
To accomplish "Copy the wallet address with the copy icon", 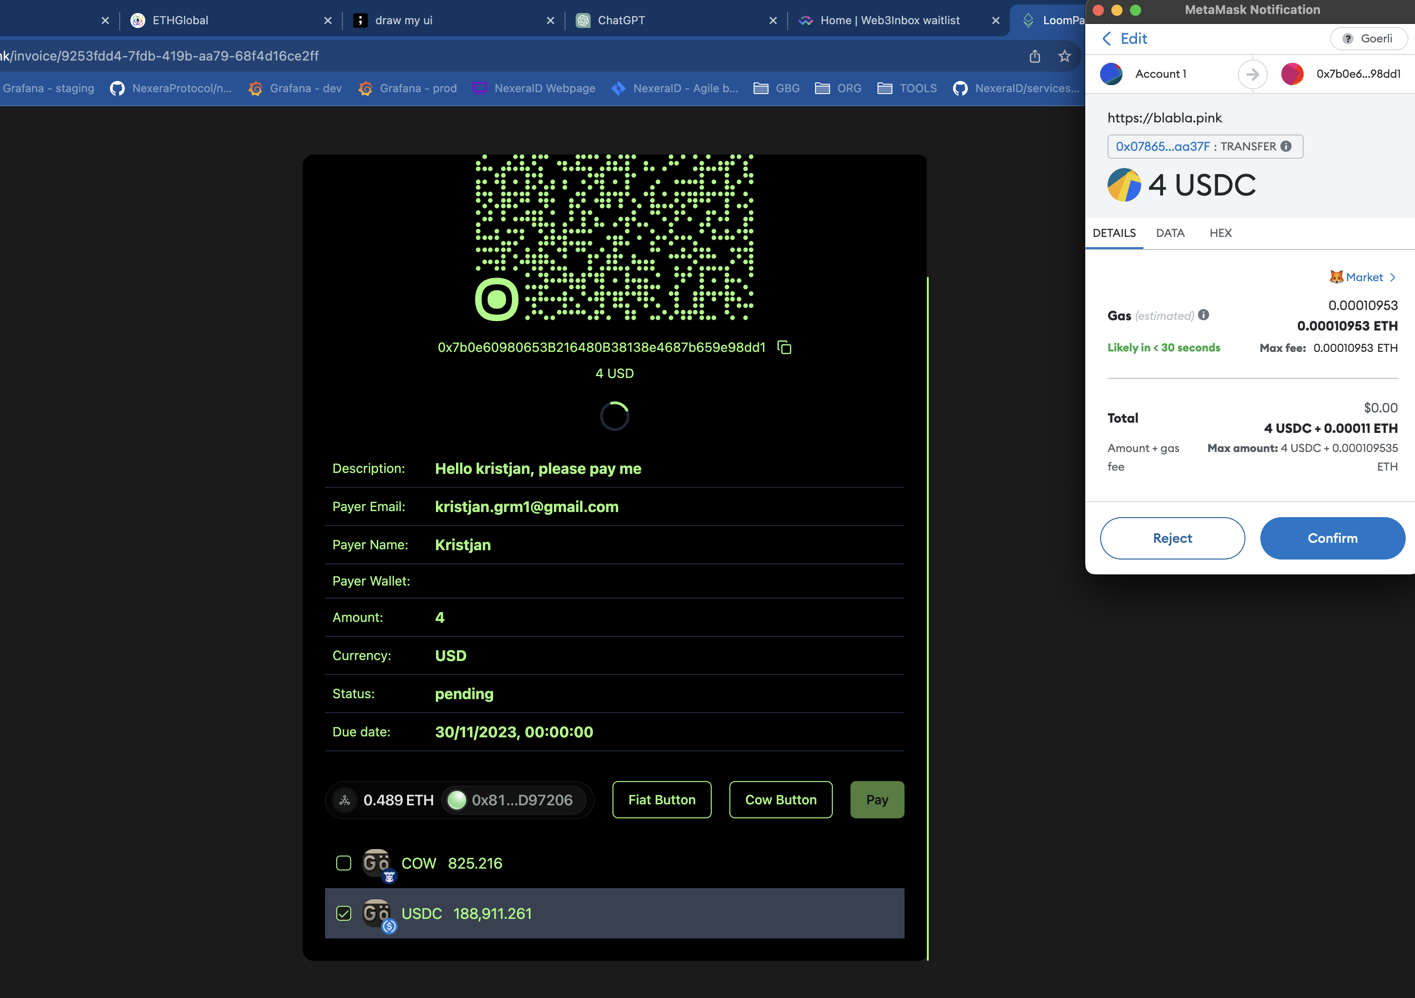I will [x=784, y=347].
